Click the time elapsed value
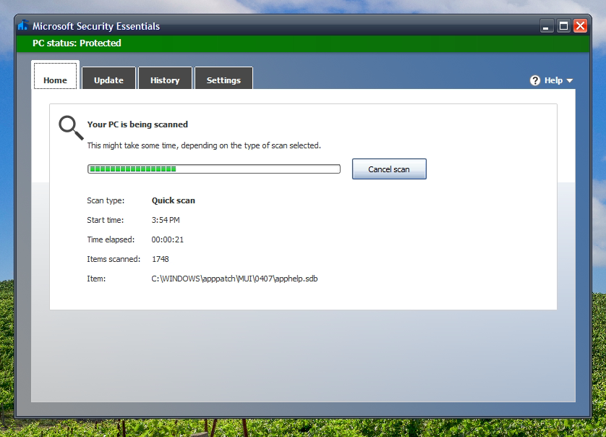The image size is (606, 437). coord(167,239)
